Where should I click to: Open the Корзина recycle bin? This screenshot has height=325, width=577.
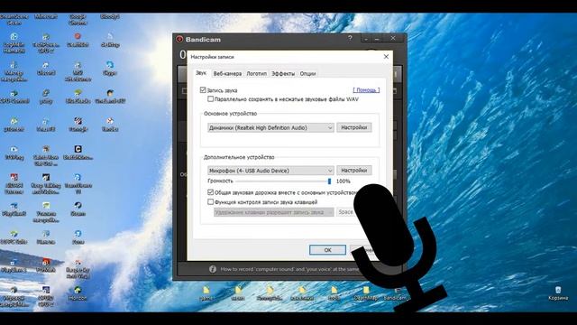point(558,293)
